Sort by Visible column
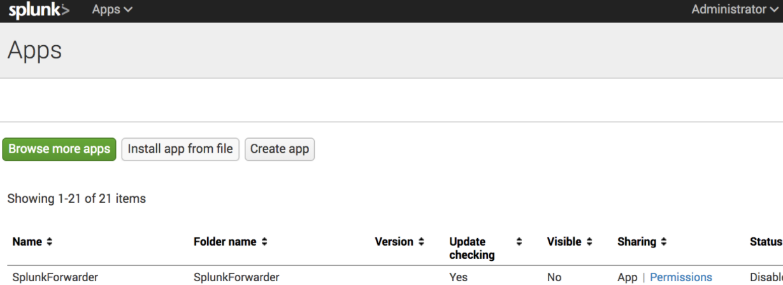This screenshot has height=285, width=783. (570, 242)
